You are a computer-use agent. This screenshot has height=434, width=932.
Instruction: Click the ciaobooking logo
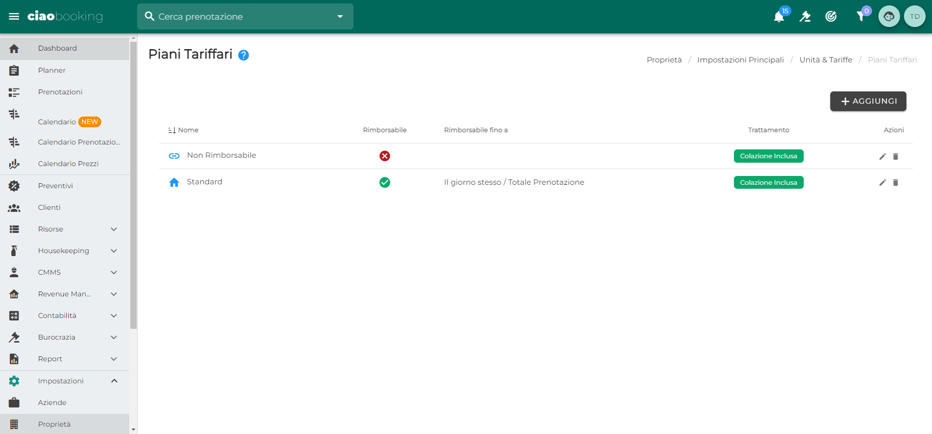65,16
